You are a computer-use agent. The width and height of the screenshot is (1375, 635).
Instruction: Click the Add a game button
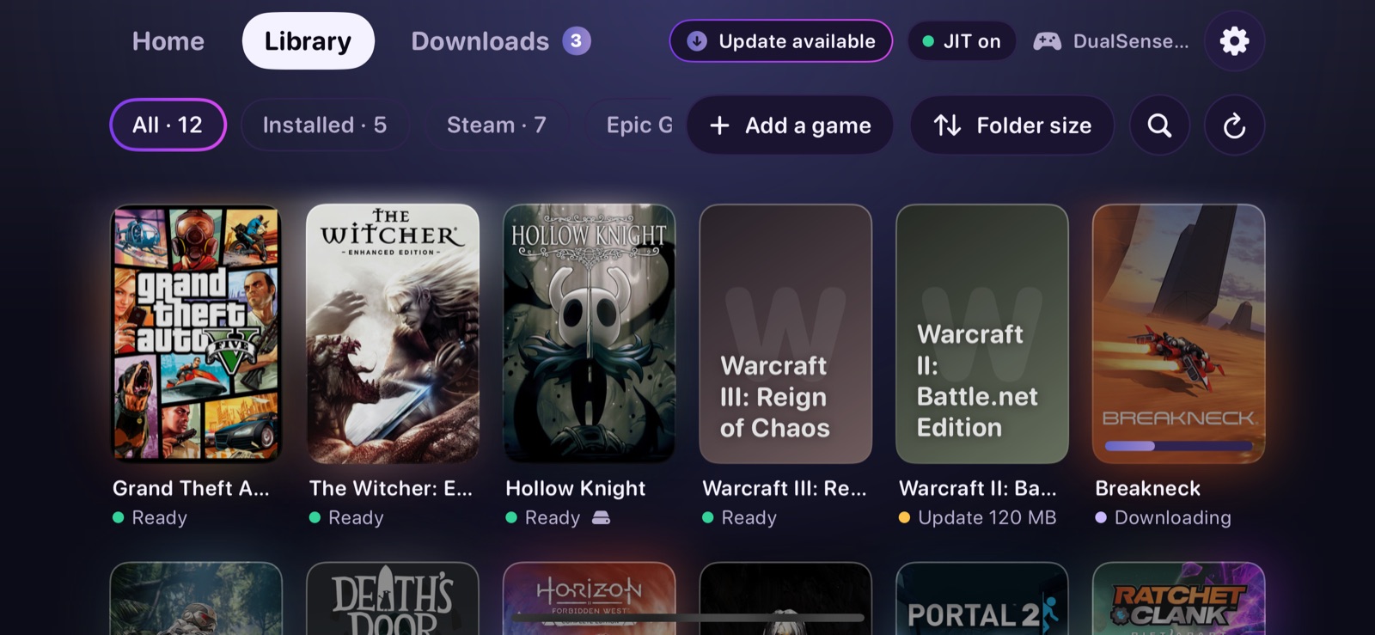[790, 125]
